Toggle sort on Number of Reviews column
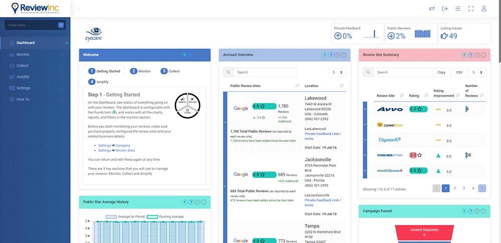This screenshot has height=243, width=501. pos(481,95)
